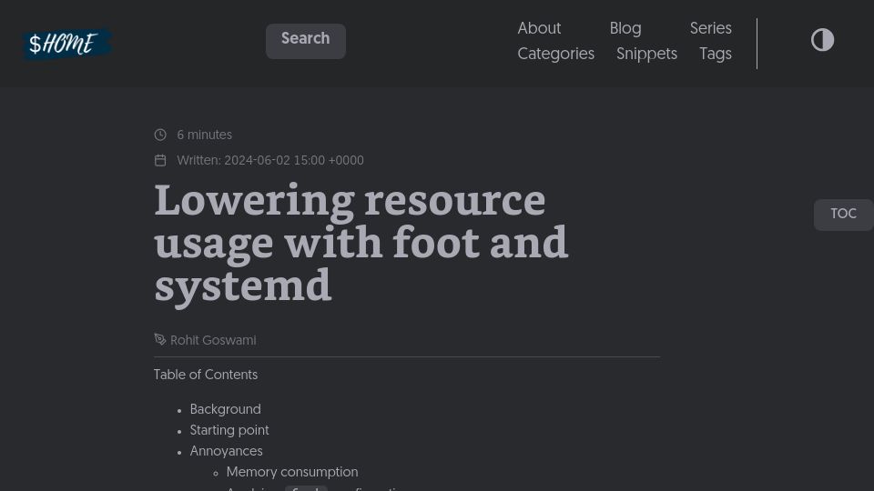Viewport: 874px width, 491px height.
Task: Open the Series menu item
Action: [x=711, y=28]
